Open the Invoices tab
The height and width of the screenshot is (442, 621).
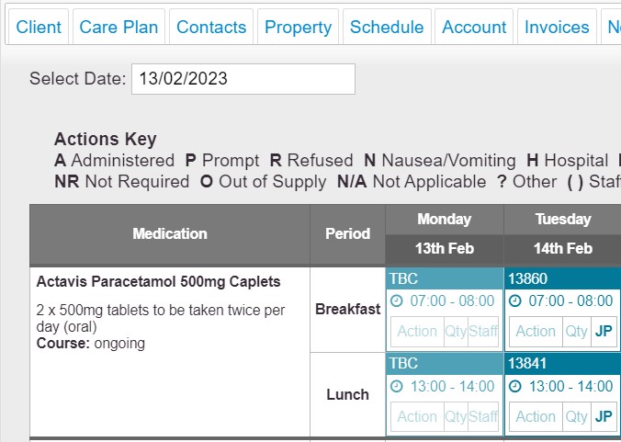pos(557,27)
